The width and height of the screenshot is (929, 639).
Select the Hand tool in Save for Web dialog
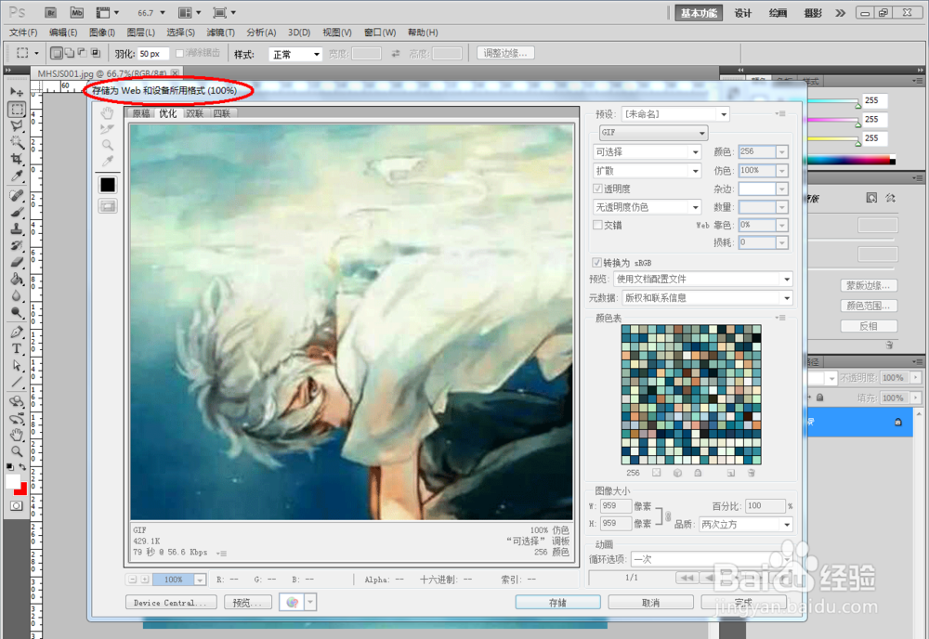(x=107, y=112)
